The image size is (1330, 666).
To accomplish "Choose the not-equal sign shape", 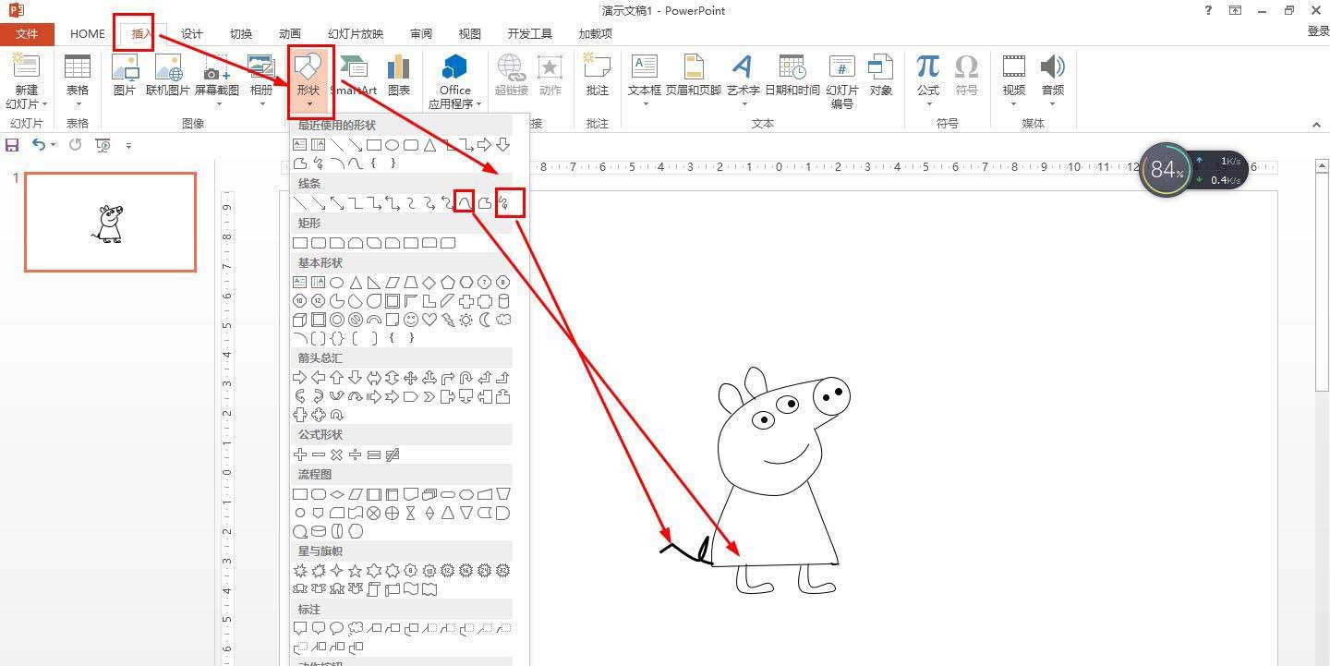I will pos(393,454).
